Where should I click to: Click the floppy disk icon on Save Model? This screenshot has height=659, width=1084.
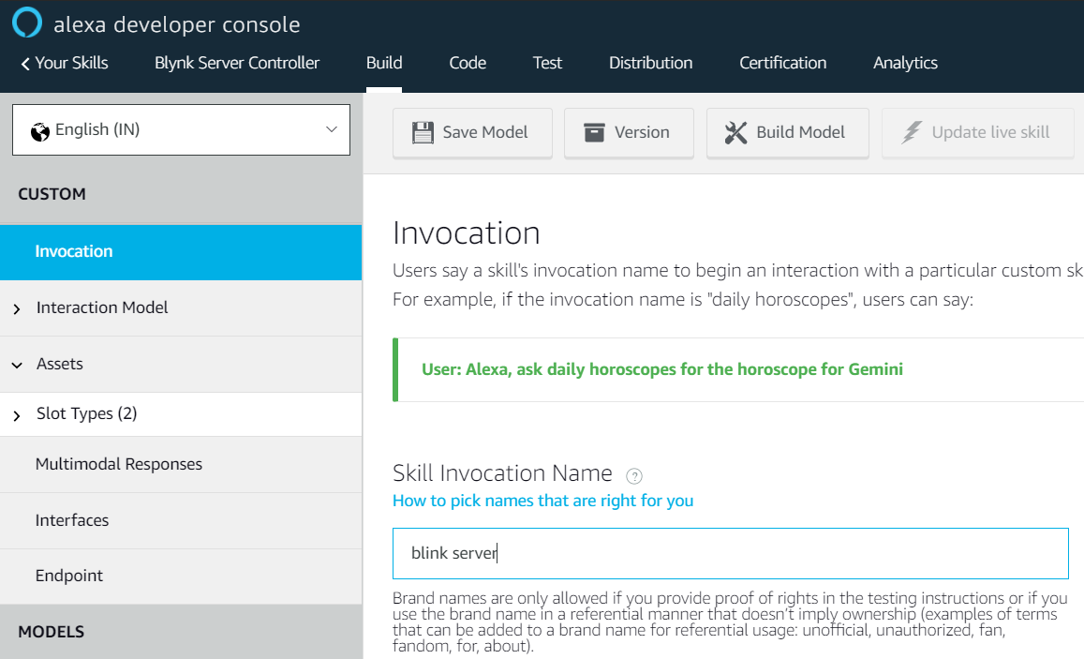pos(423,132)
